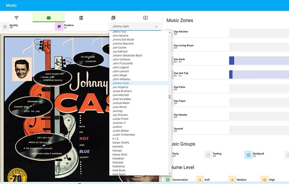Enable the Tasting music group
This screenshot has width=289, height=184.
click(x=208, y=155)
